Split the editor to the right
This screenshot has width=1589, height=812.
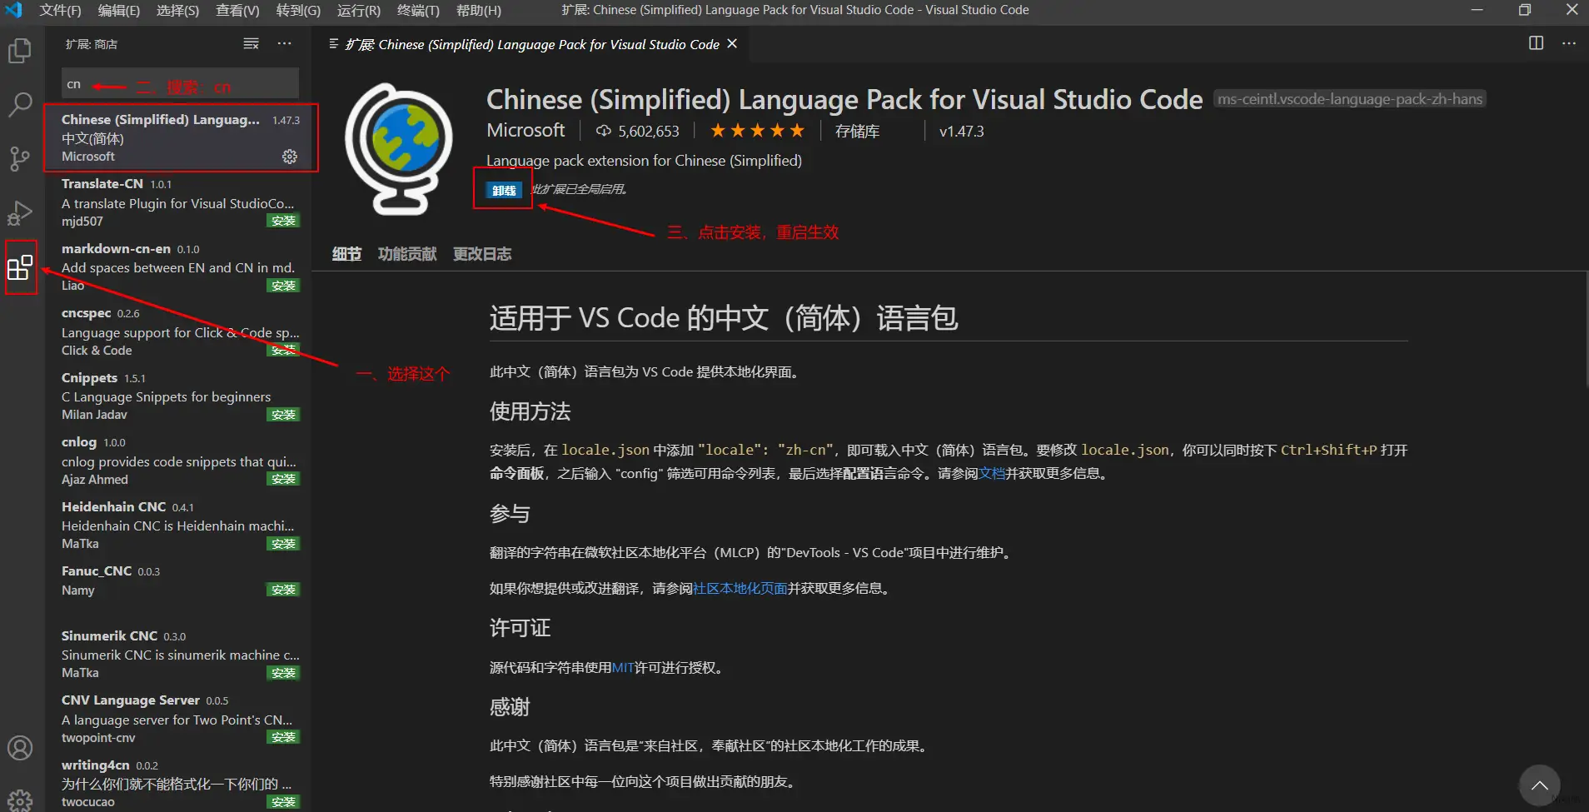[1537, 43]
